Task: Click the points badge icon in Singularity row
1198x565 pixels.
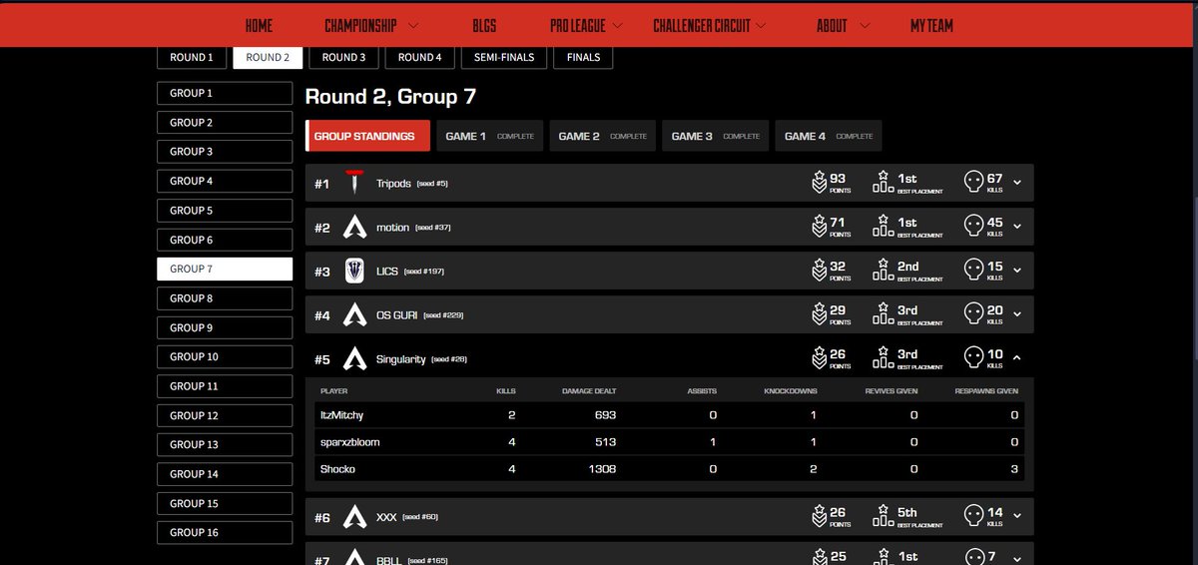Action: [x=819, y=358]
